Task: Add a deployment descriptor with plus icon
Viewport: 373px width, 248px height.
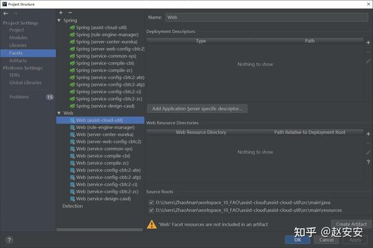Action: 368,42
